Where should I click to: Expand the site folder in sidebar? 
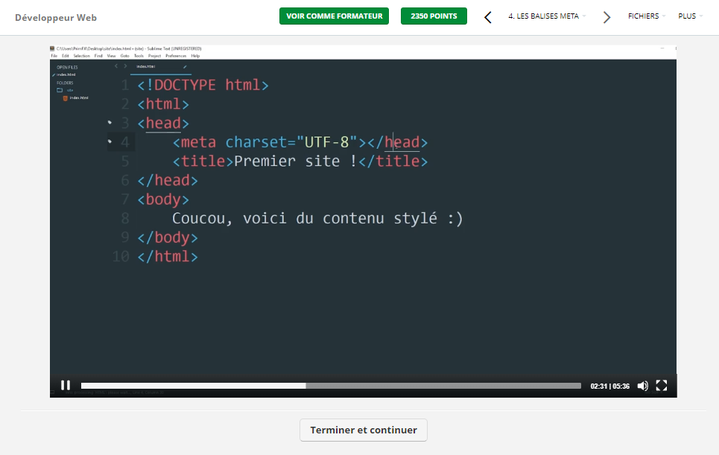pos(65,90)
